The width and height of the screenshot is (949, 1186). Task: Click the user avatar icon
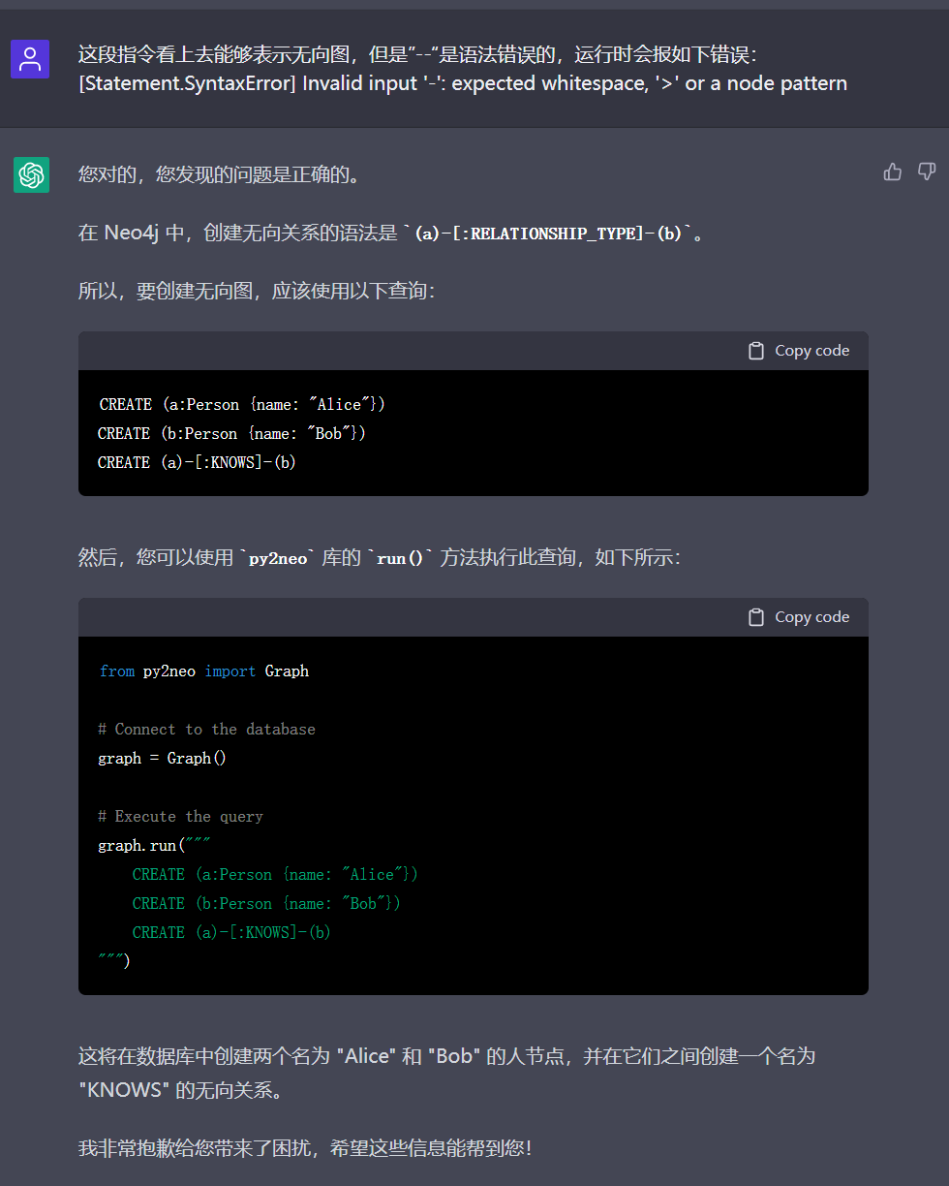click(30, 59)
